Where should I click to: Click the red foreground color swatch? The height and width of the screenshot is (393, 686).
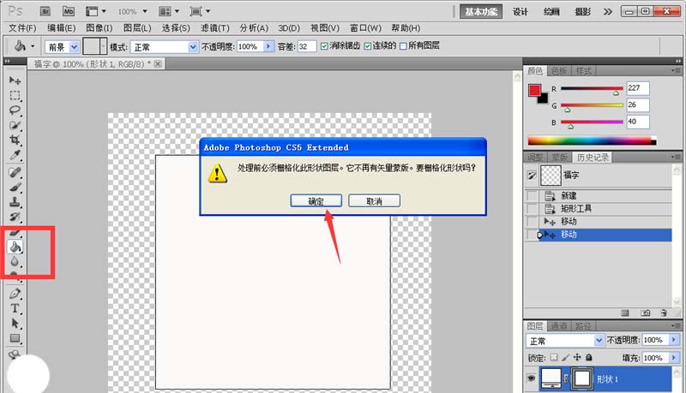pyautogui.click(x=534, y=91)
